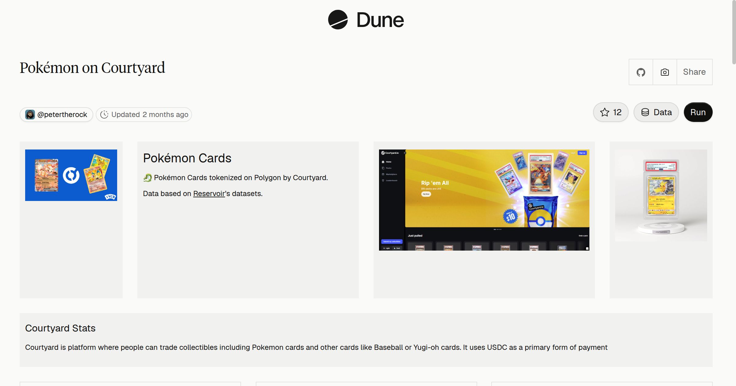The height and width of the screenshot is (386, 736).
Task: Click the Updated 2 months ago pill
Action: 144,115
